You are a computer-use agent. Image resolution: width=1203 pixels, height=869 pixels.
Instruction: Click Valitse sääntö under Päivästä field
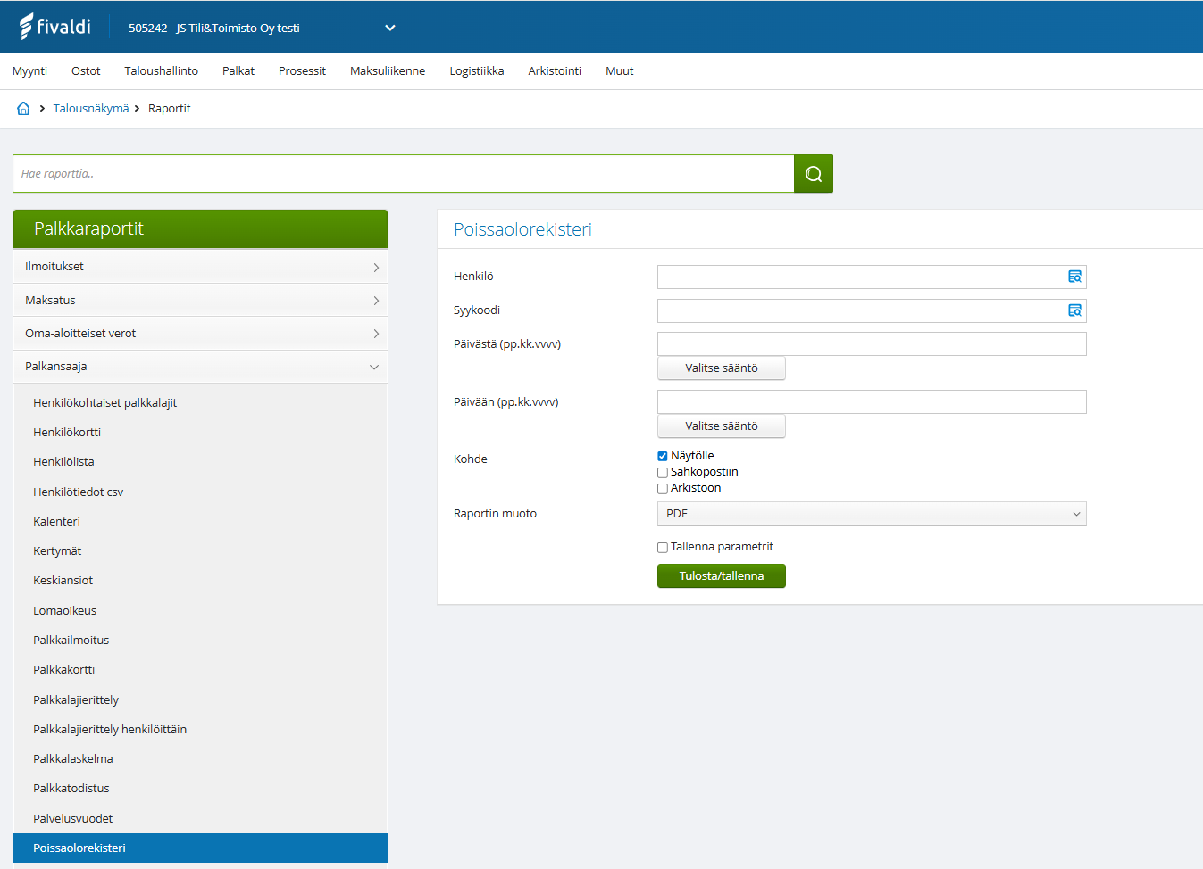(x=722, y=368)
